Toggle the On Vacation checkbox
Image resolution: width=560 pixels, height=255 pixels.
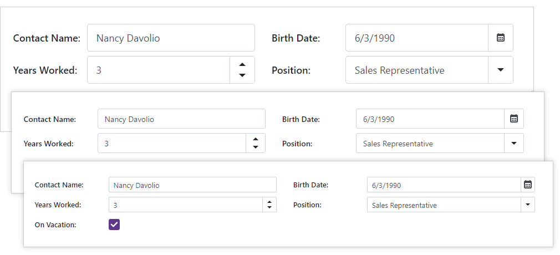point(114,225)
